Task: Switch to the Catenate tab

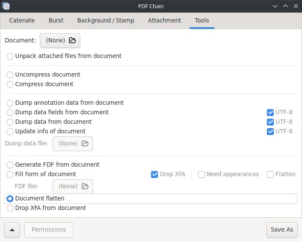Action: [x=22, y=20]
